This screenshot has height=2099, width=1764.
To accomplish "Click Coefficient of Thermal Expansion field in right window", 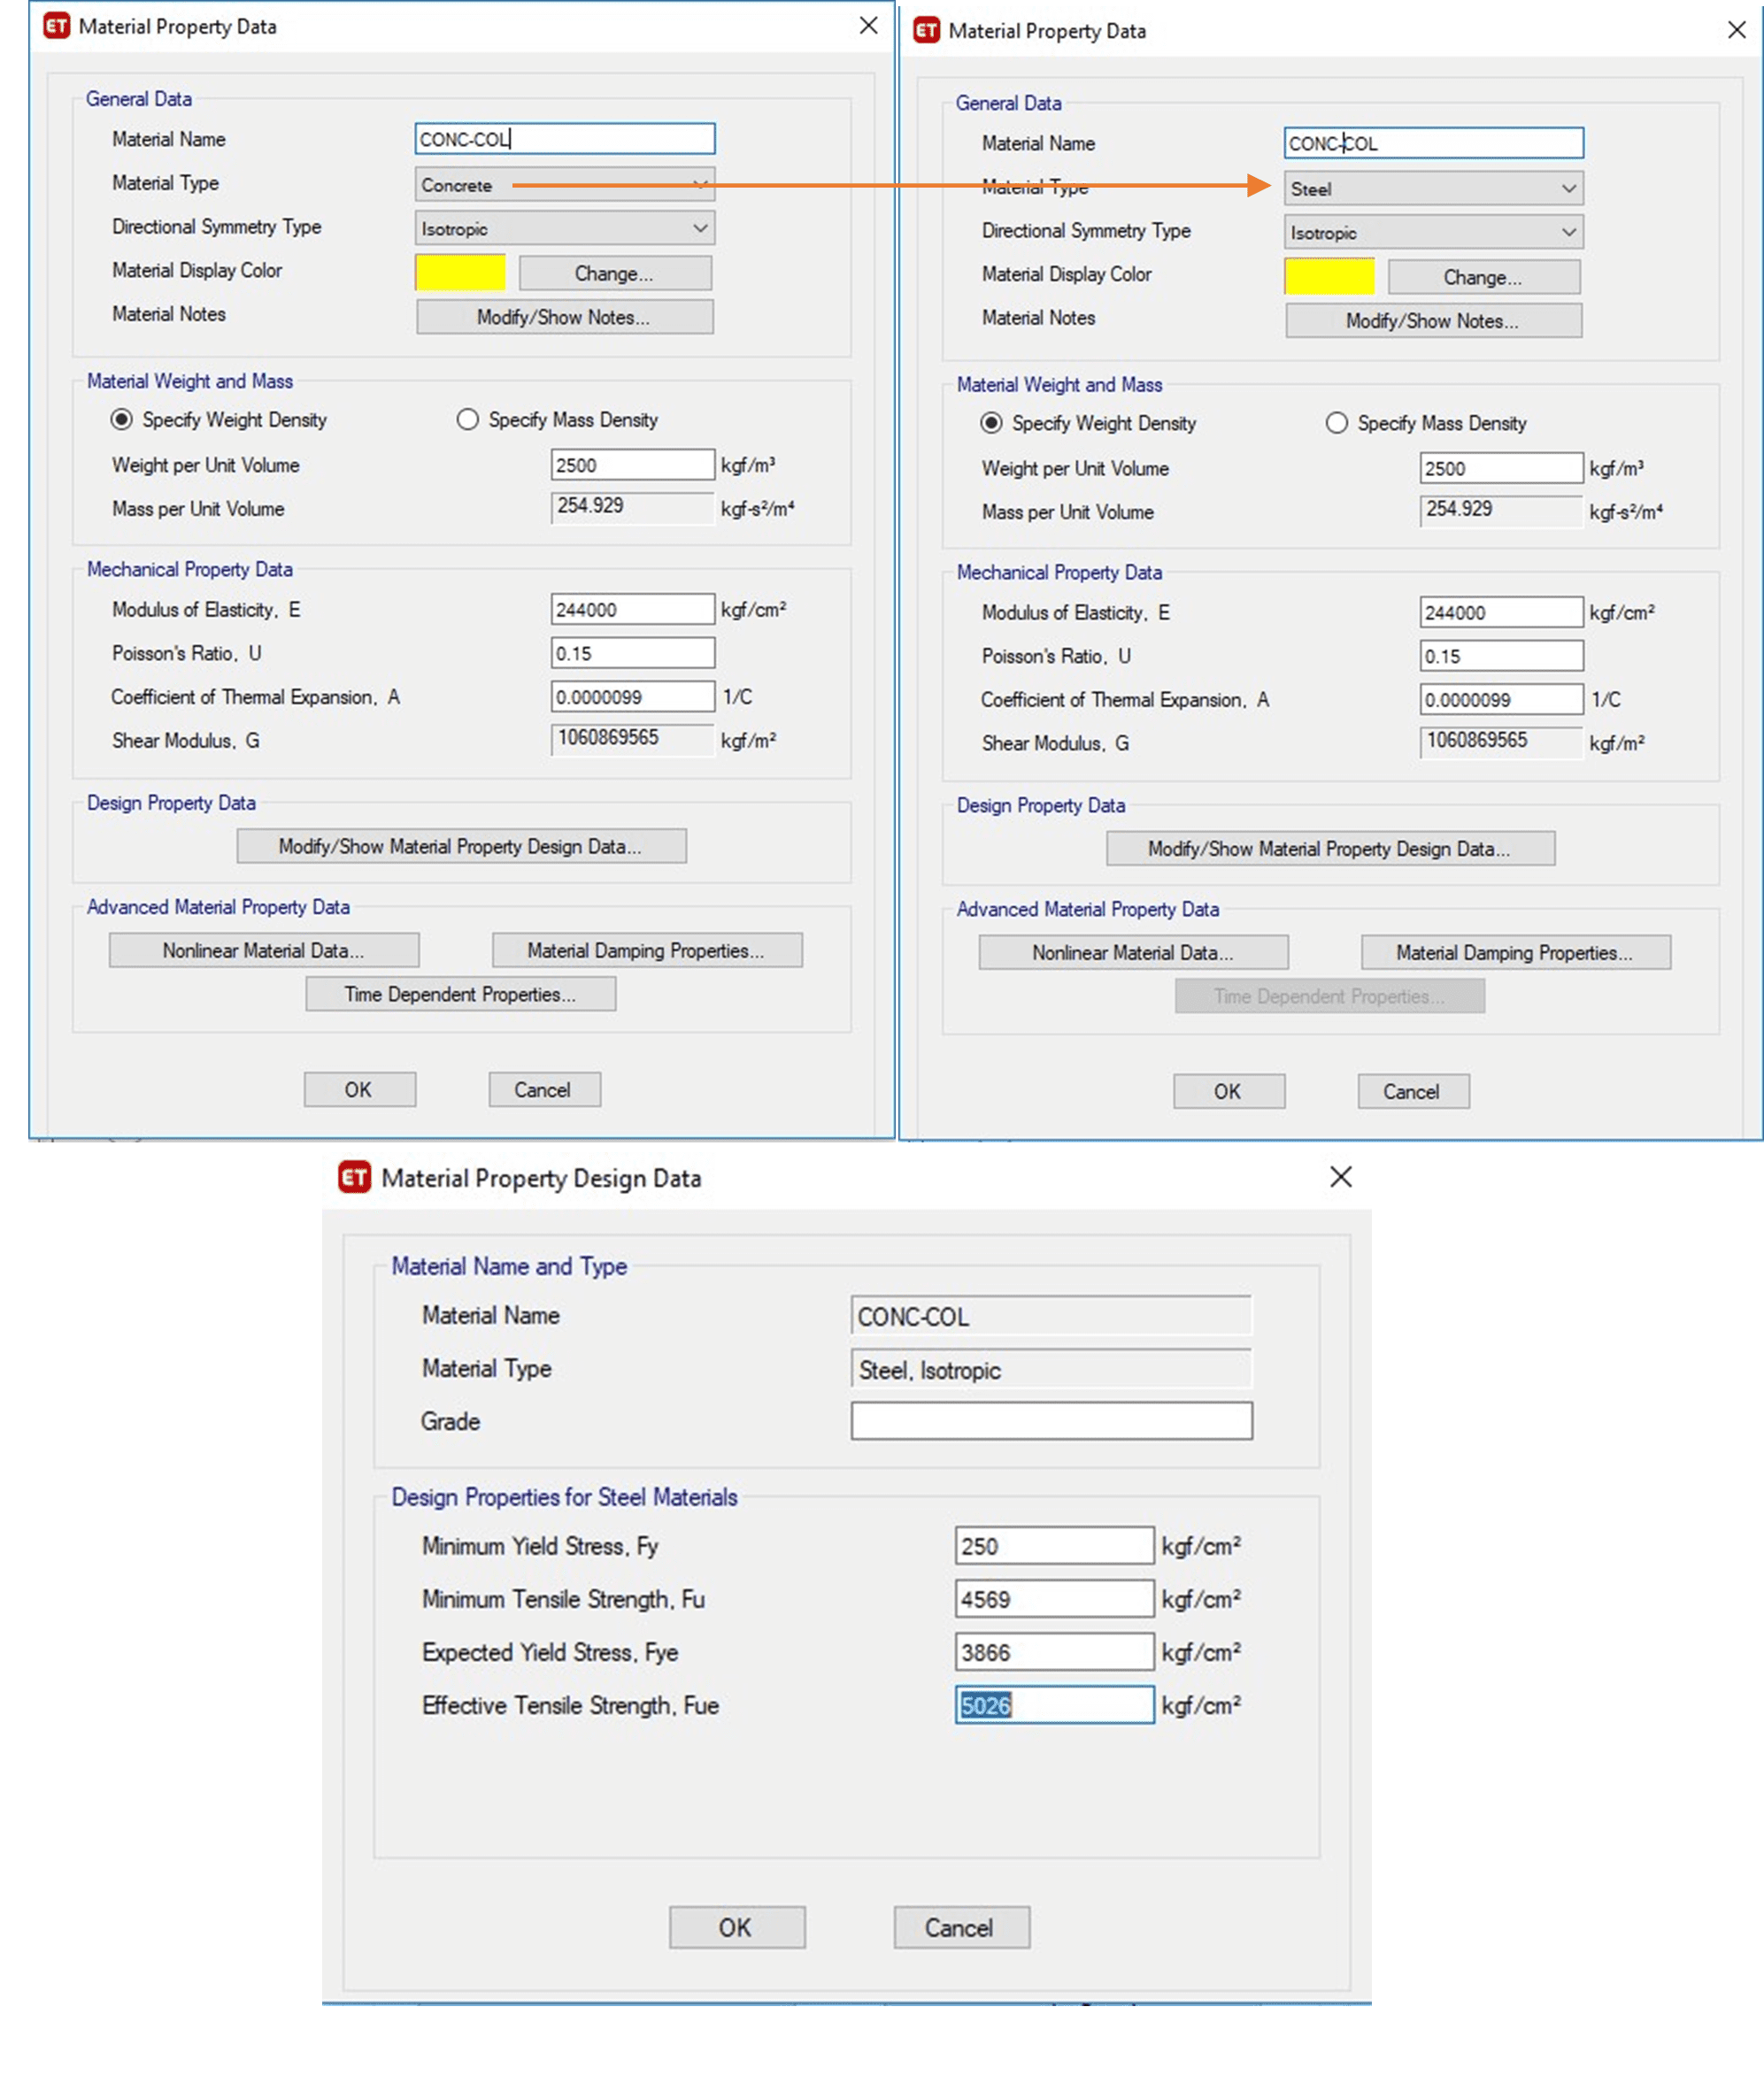I will click(1502, 700).
